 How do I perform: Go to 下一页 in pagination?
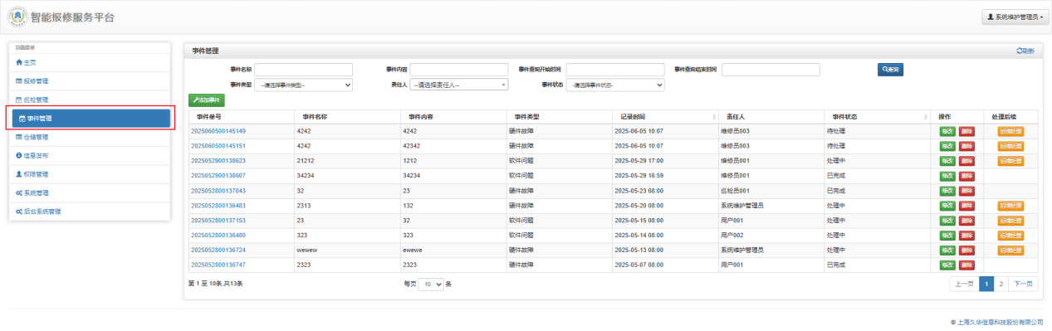1023,284
